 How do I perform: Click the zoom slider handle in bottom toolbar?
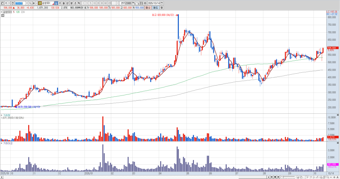[283, 177]
